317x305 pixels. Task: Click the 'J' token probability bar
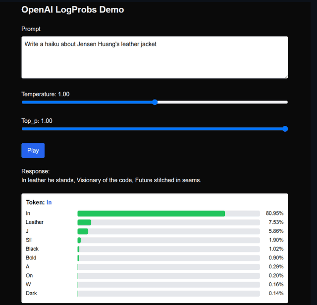pyautogui.click(x=83, y=231)
